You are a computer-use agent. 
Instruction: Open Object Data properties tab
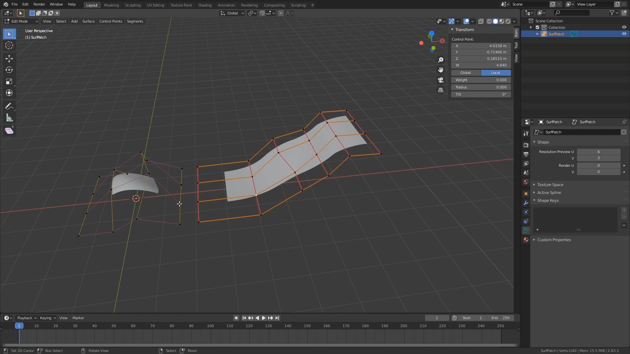(x=526, y=230)
